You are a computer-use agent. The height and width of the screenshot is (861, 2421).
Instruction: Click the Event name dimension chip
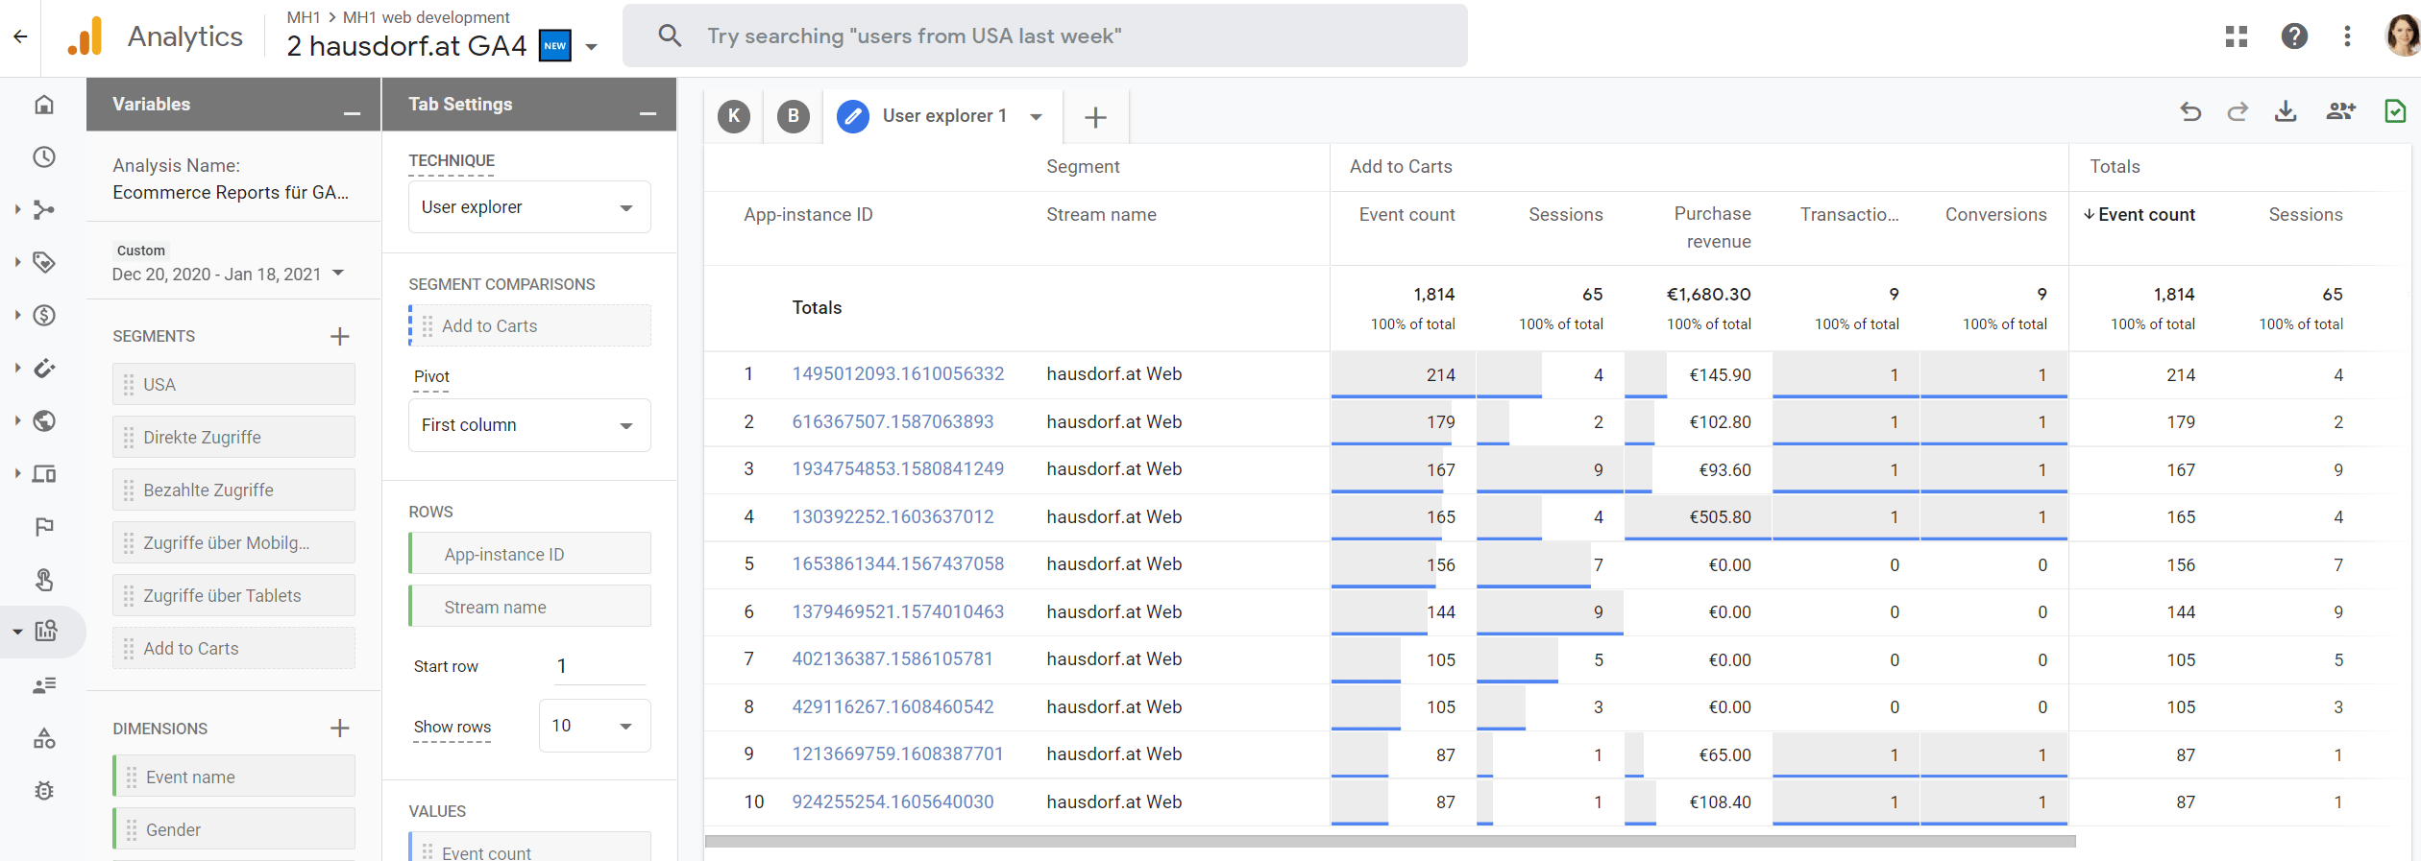233,776
